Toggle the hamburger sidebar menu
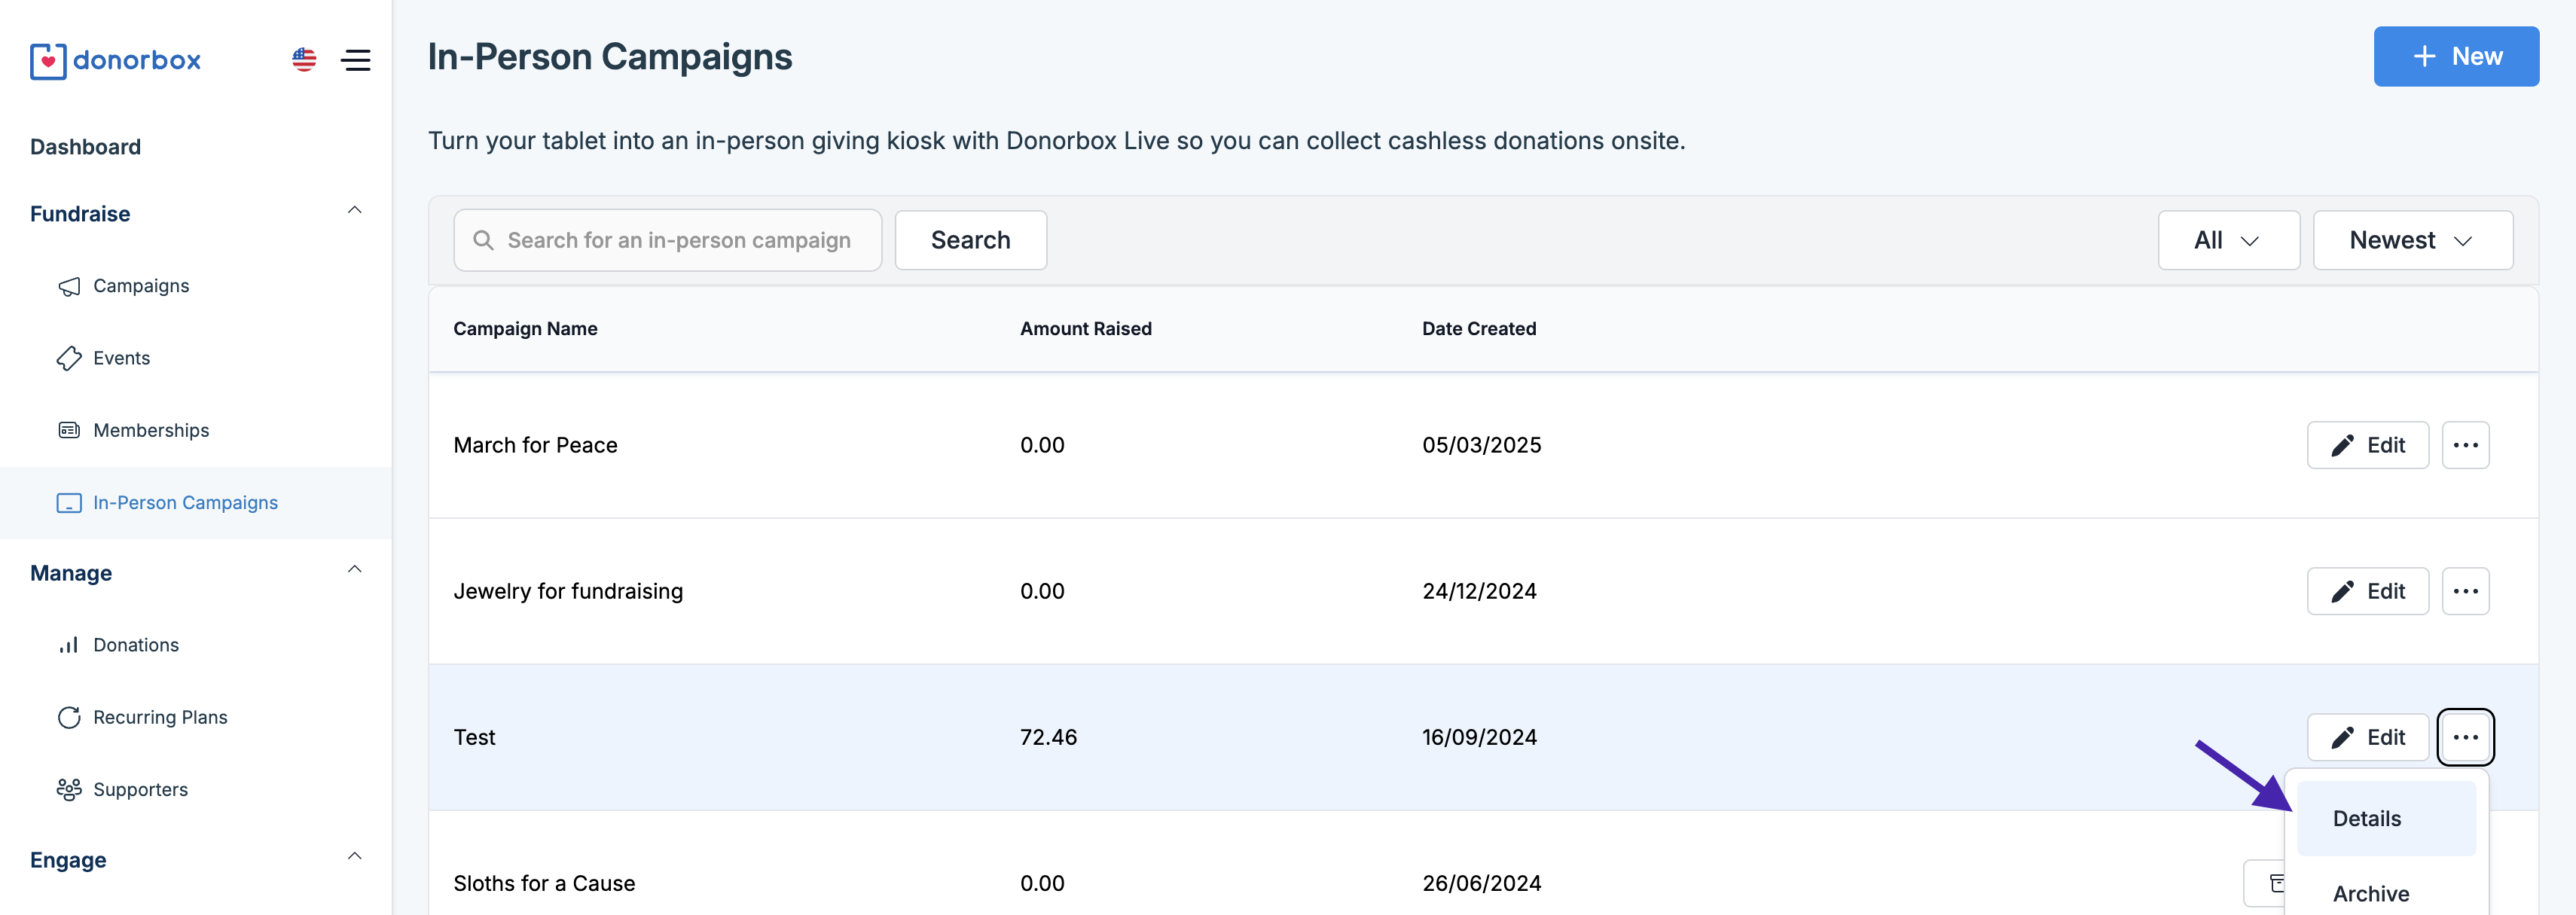2576x915 pixels. [356, 60]
